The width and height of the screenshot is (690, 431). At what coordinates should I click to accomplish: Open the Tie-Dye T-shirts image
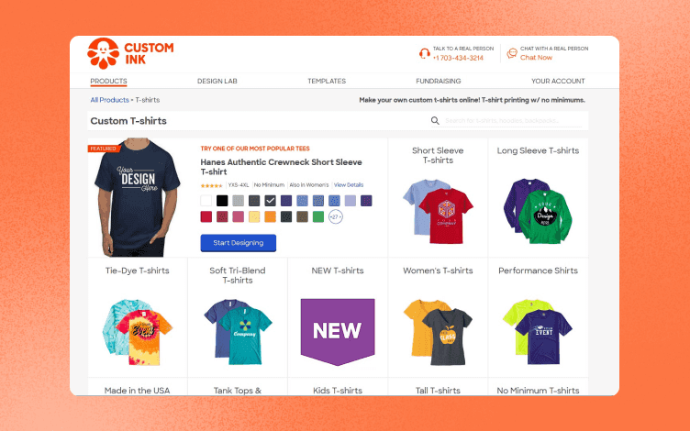(x=138, y=333)
